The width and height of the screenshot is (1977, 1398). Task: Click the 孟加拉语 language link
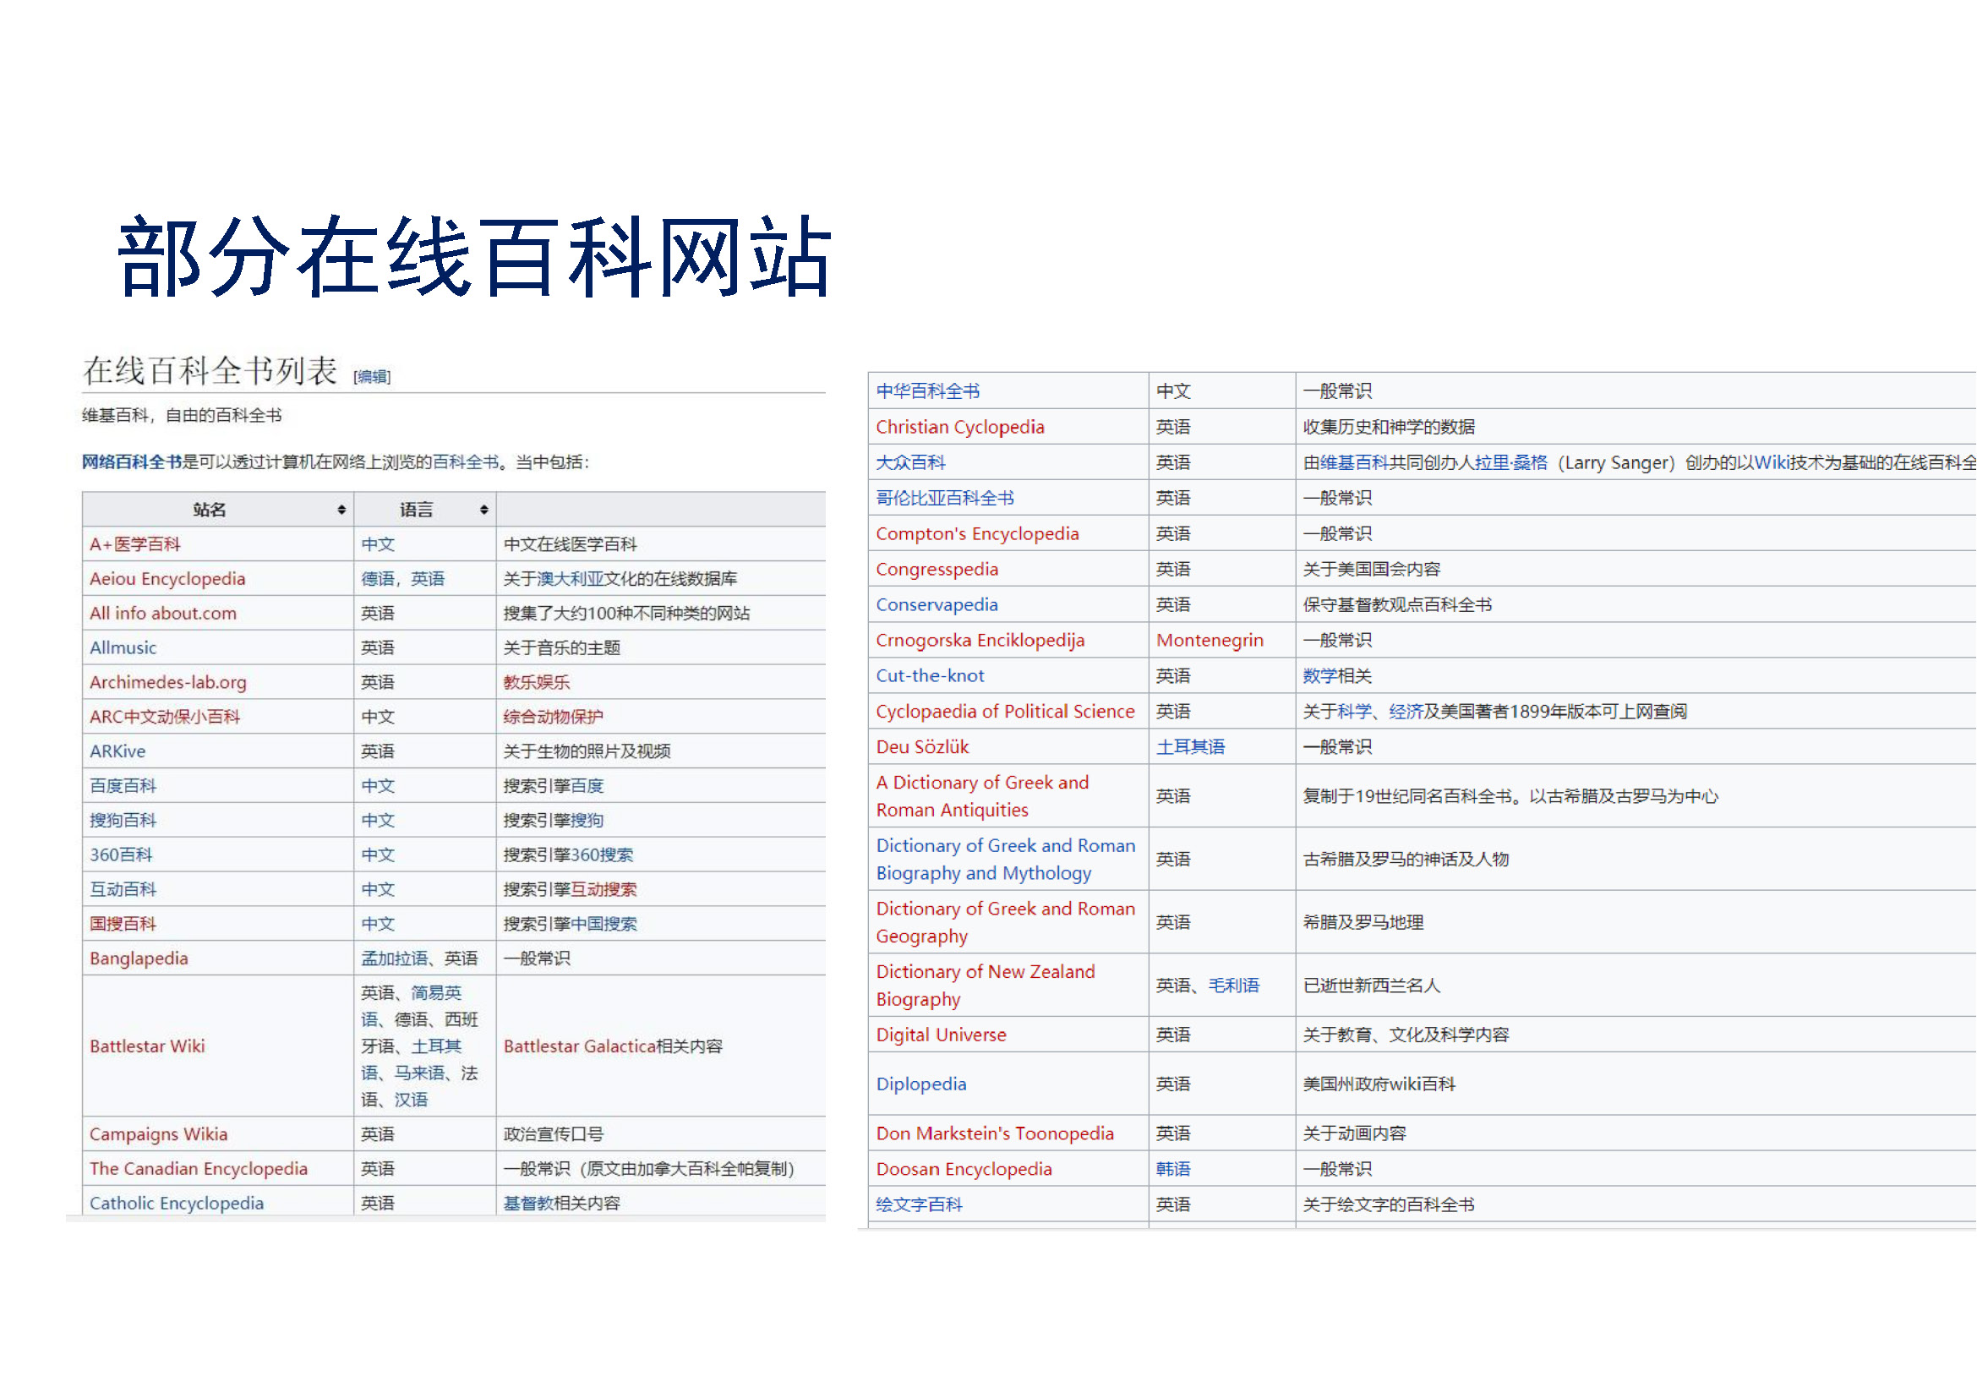click(x=395, y=958)
